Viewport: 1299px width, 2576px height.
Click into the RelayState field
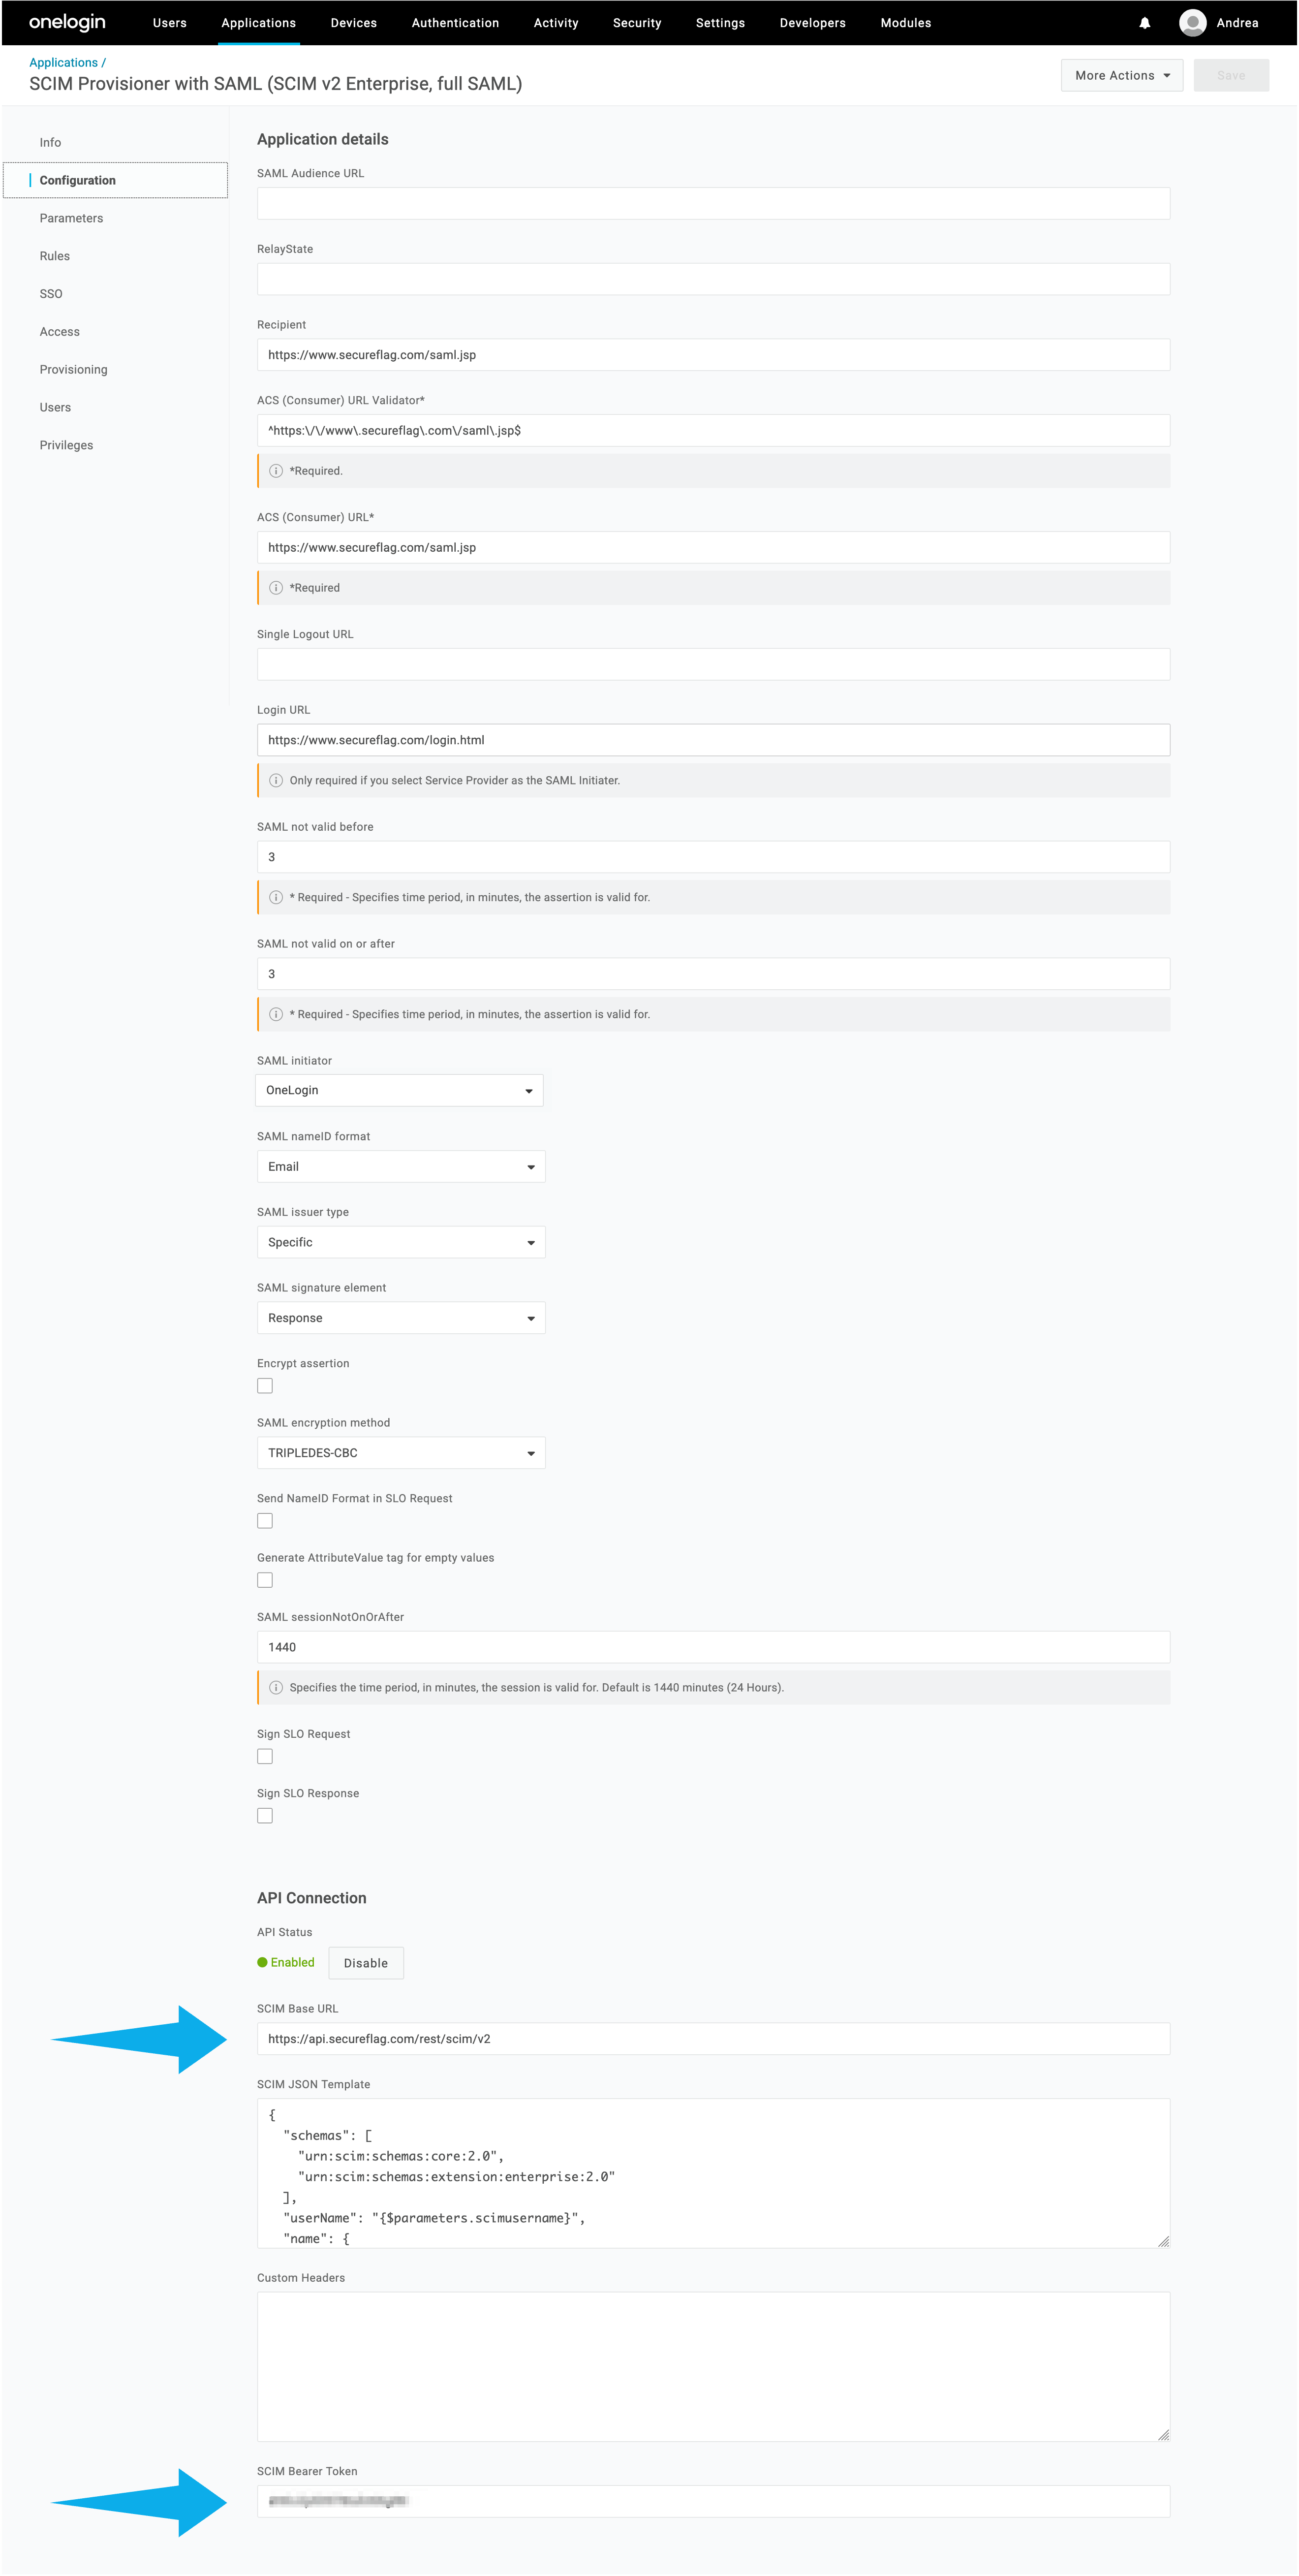tap(713, 279)
